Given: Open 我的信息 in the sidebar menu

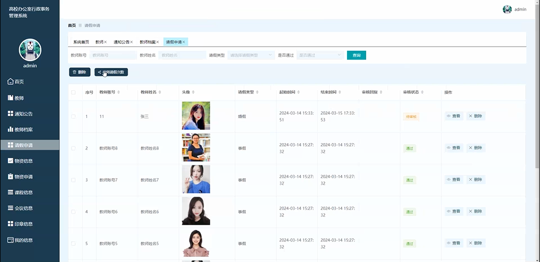Looking at the screenshot, I should pos(30,240).
